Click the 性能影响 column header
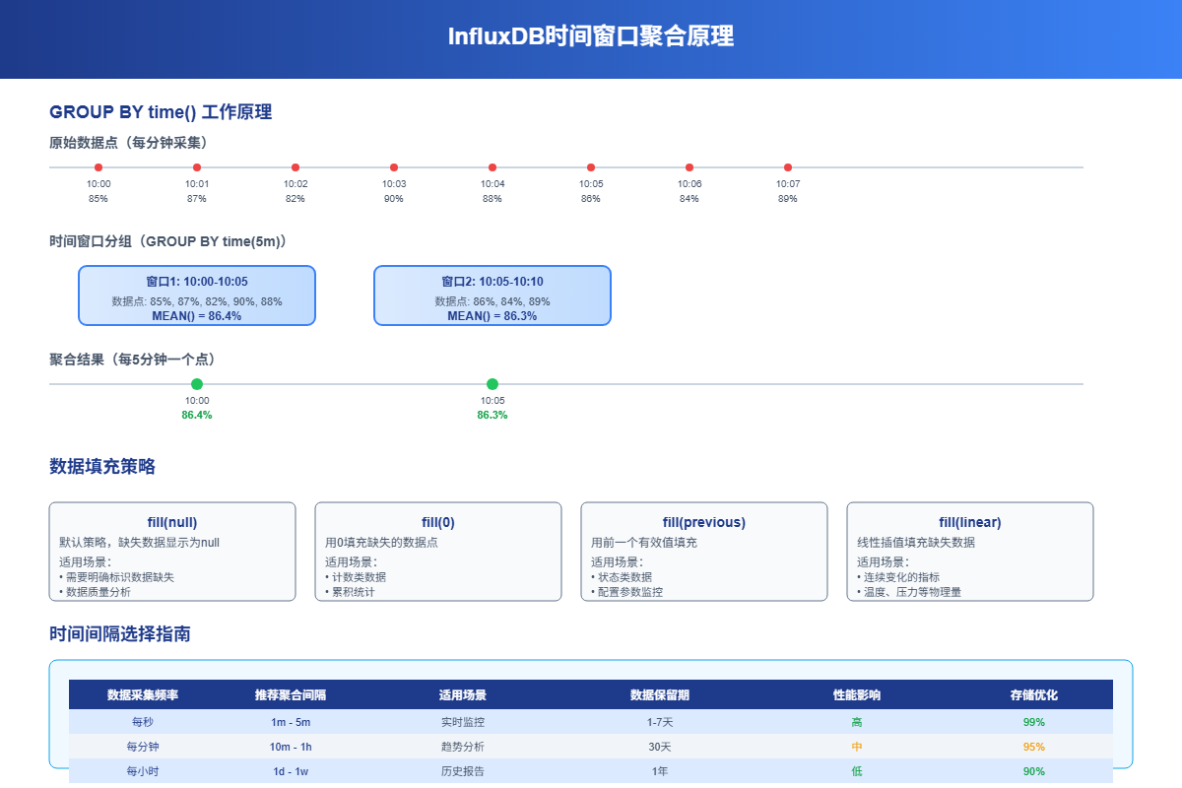 857,694
